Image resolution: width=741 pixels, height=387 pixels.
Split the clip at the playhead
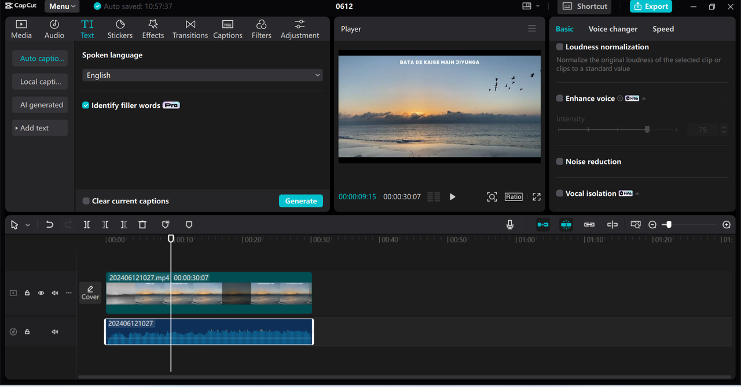[x=87, y=225]
